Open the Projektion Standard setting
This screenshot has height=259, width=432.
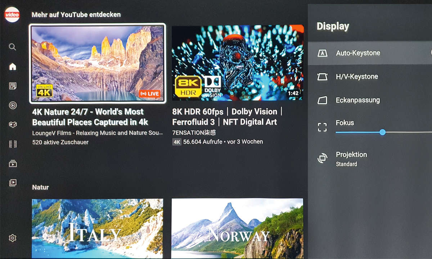[x=370, y=159]
